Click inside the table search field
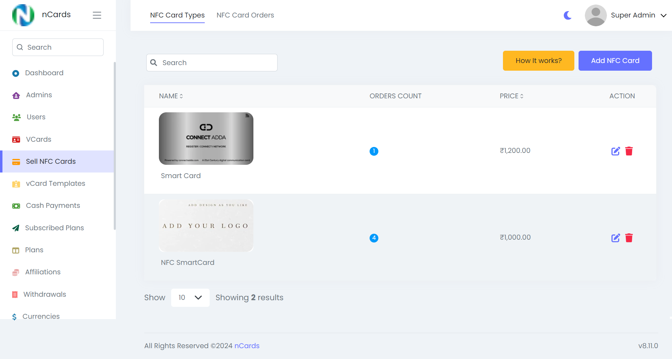 (211, 63)
